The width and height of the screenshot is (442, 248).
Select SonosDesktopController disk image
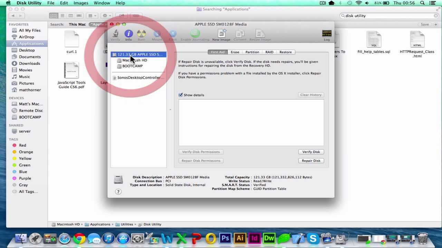click(x=139, y=77)
